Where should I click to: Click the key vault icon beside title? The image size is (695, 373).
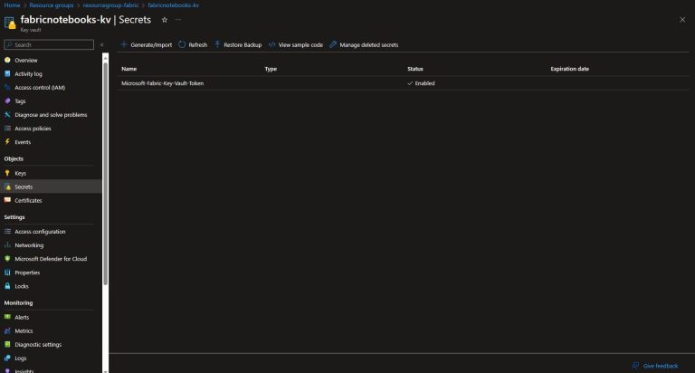10,22
